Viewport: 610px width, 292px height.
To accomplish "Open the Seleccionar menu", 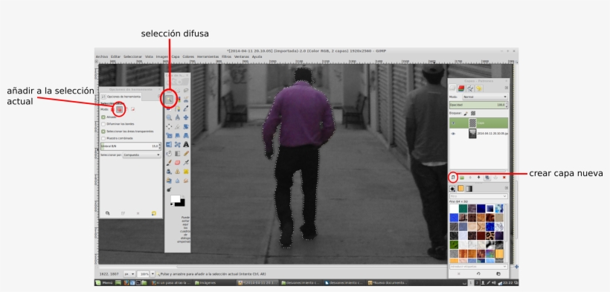I will pos(132,56).
